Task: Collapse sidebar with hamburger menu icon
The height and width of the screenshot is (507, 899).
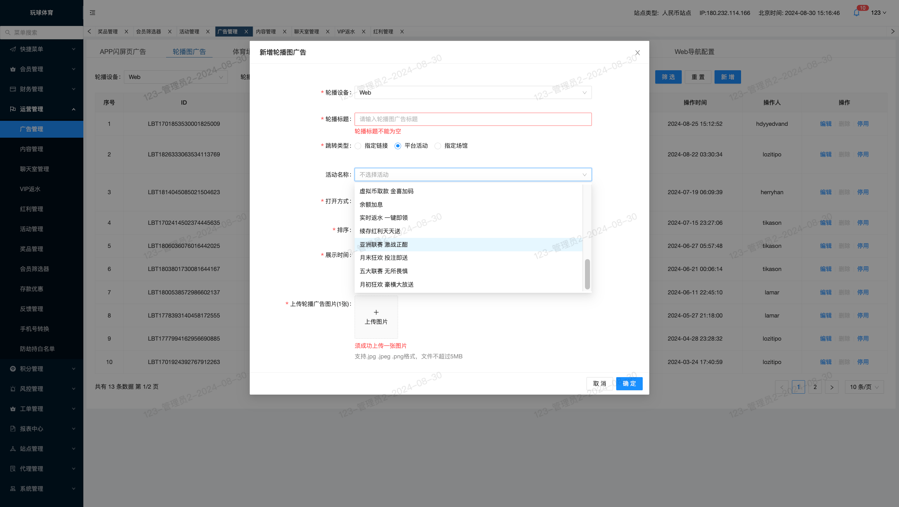Action: click(92, 12)
